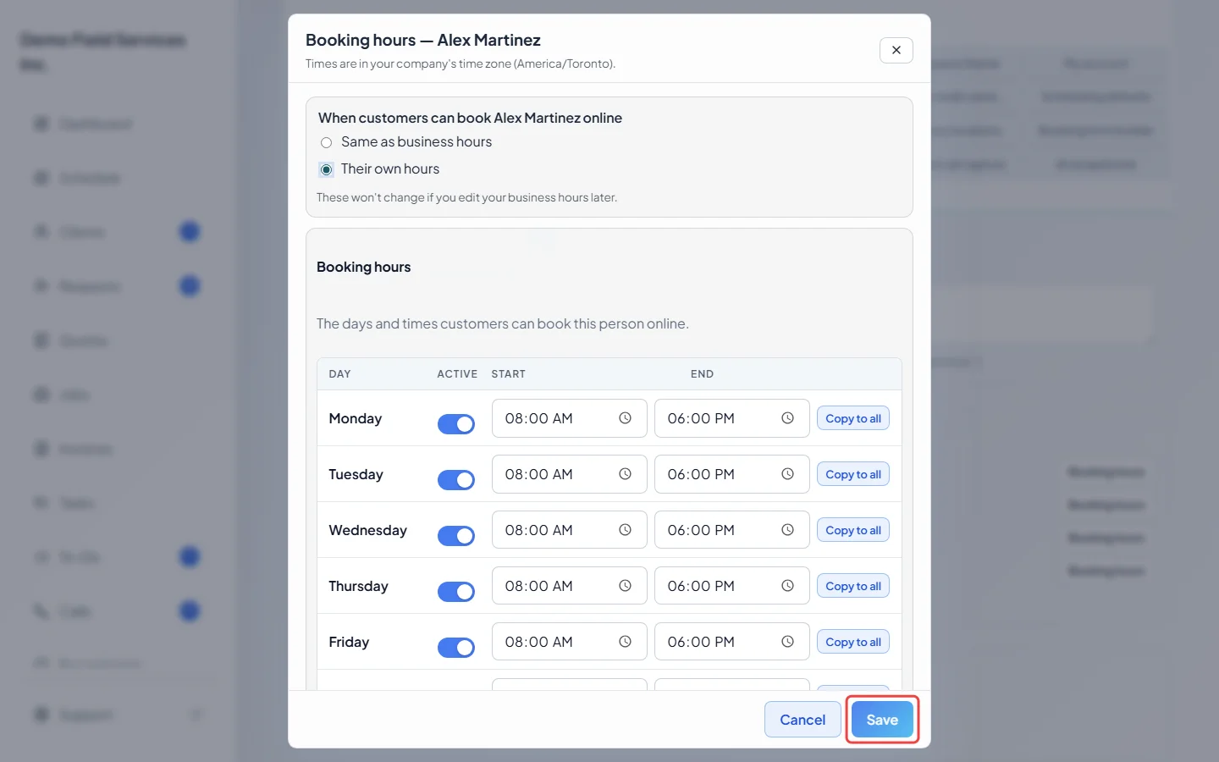Toggle Monday's active switch off
This screenshot has width=1219, height=762.
456,424
